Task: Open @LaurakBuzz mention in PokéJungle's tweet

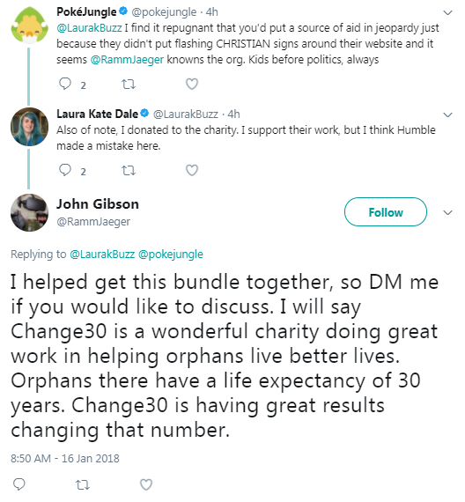Action: pos(89,28)
